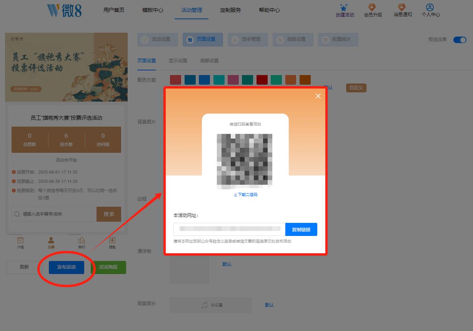Click the 本活动网址 label

click(186, 215)
